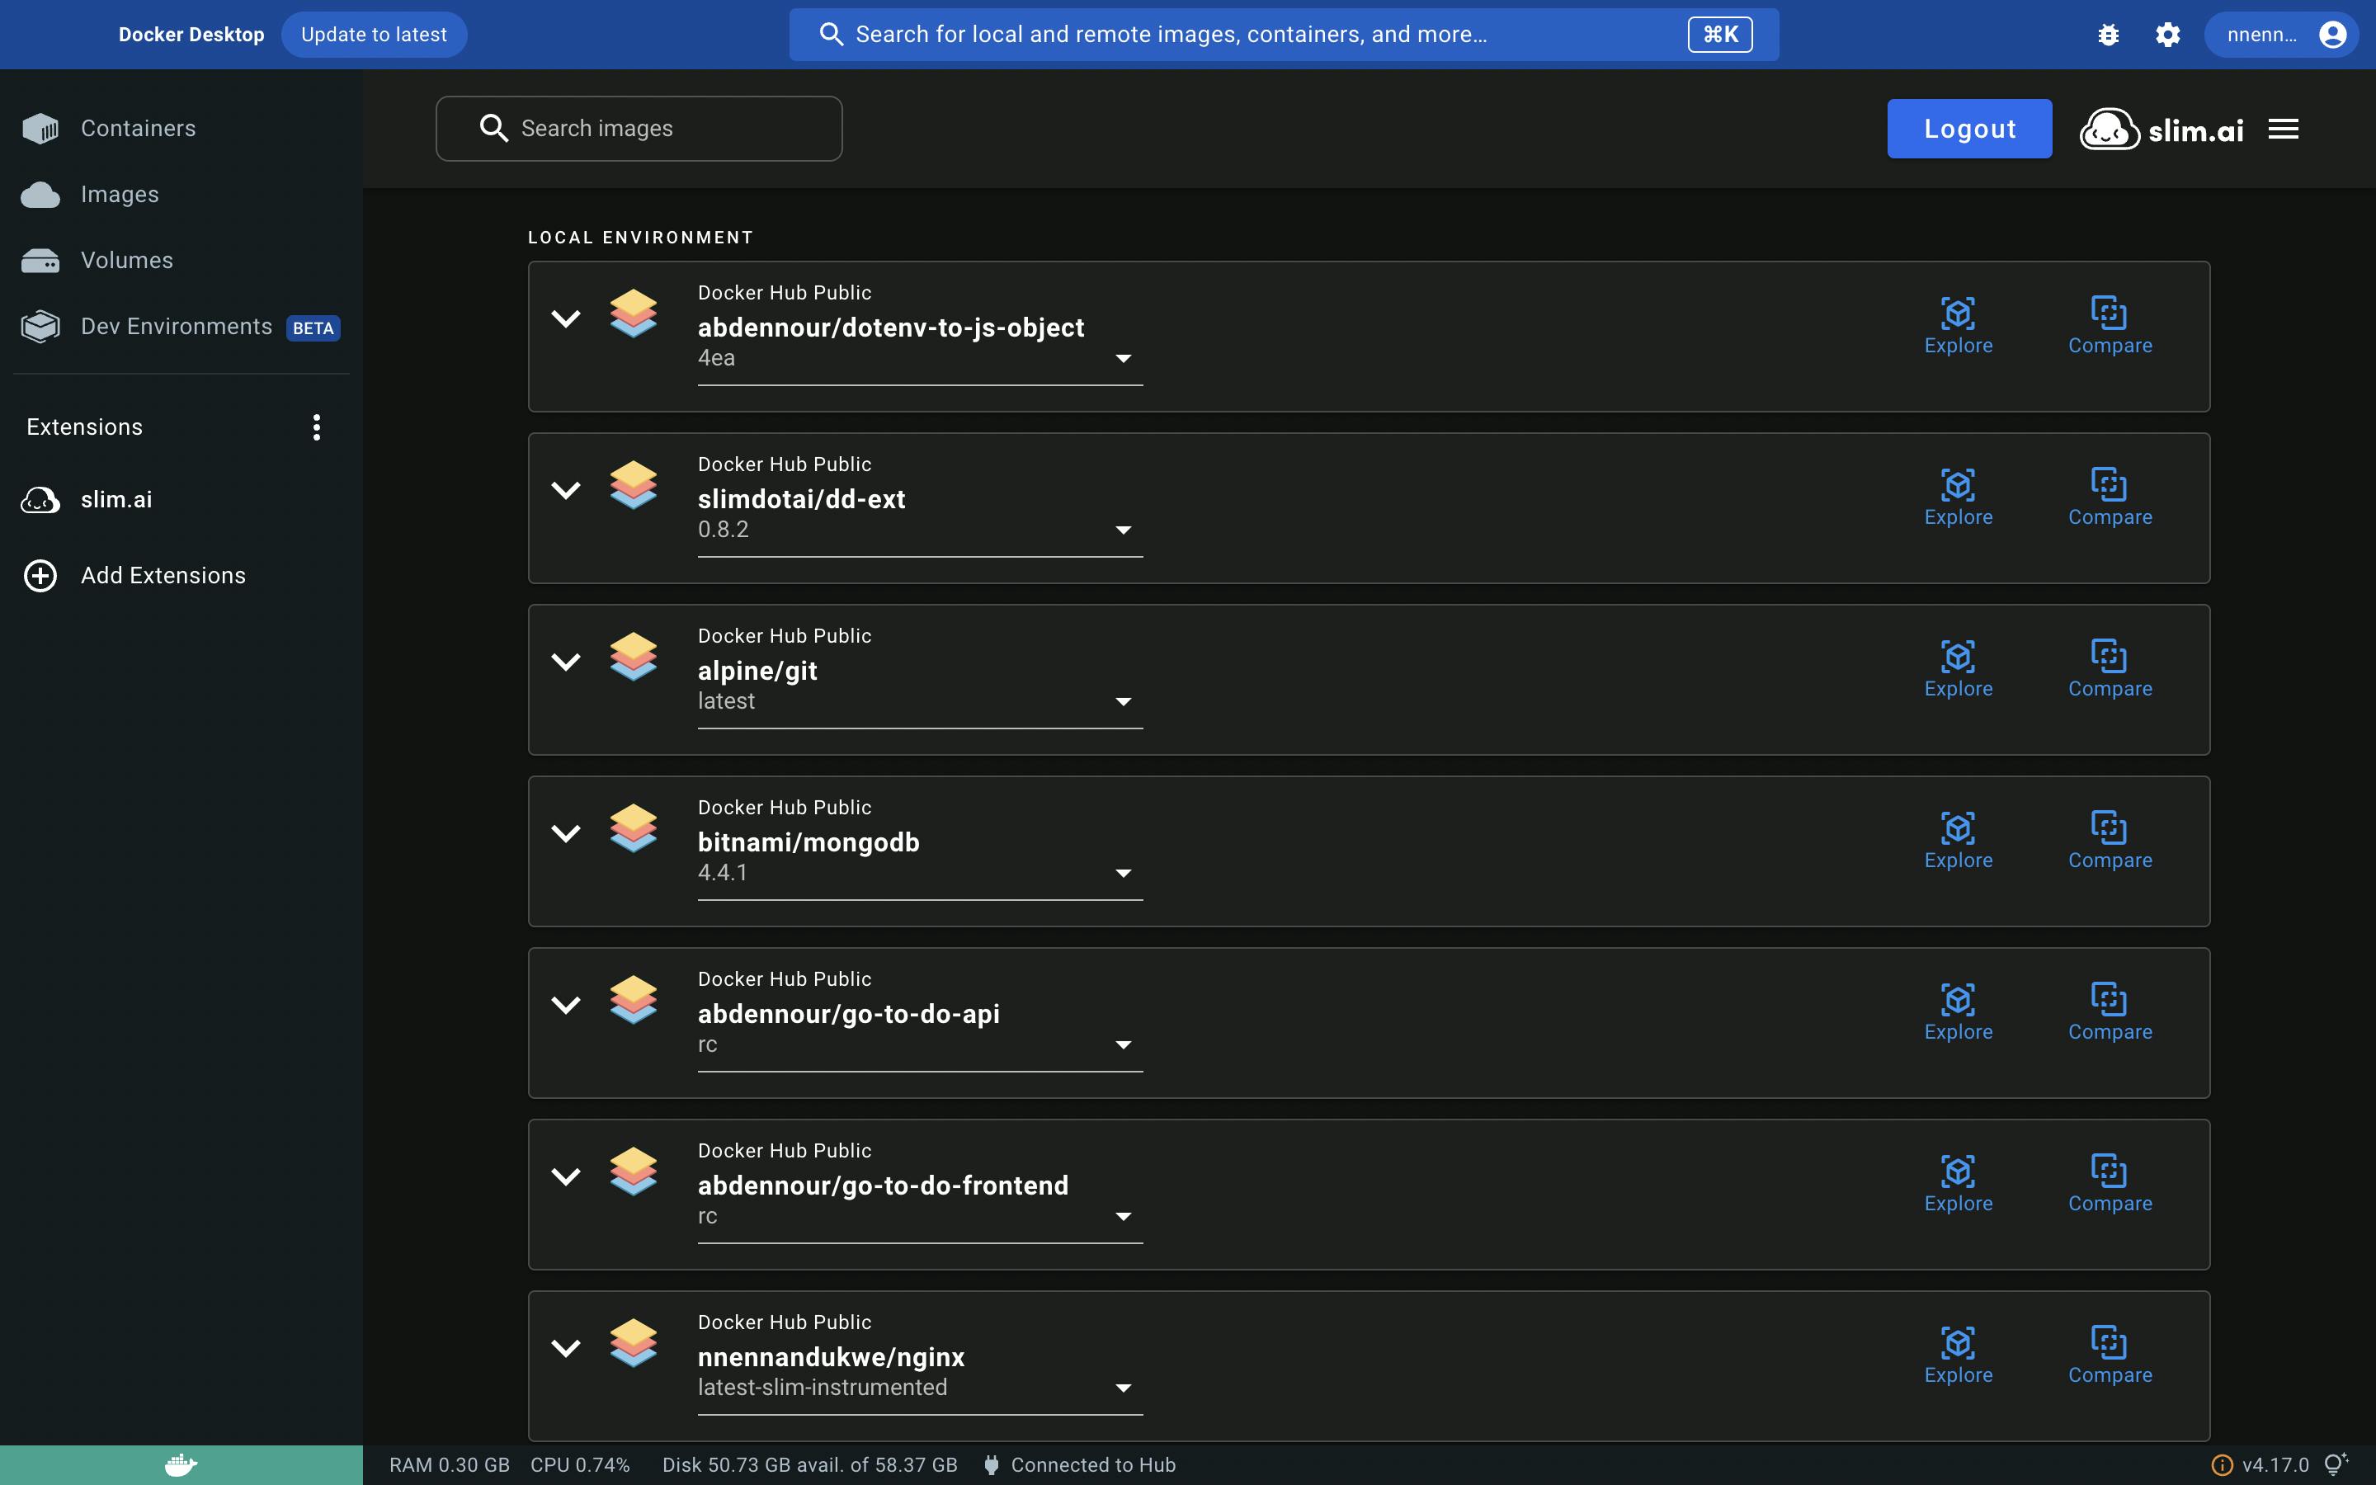
Task: Click the Update to latest button
Action: (x=374, y=35)
